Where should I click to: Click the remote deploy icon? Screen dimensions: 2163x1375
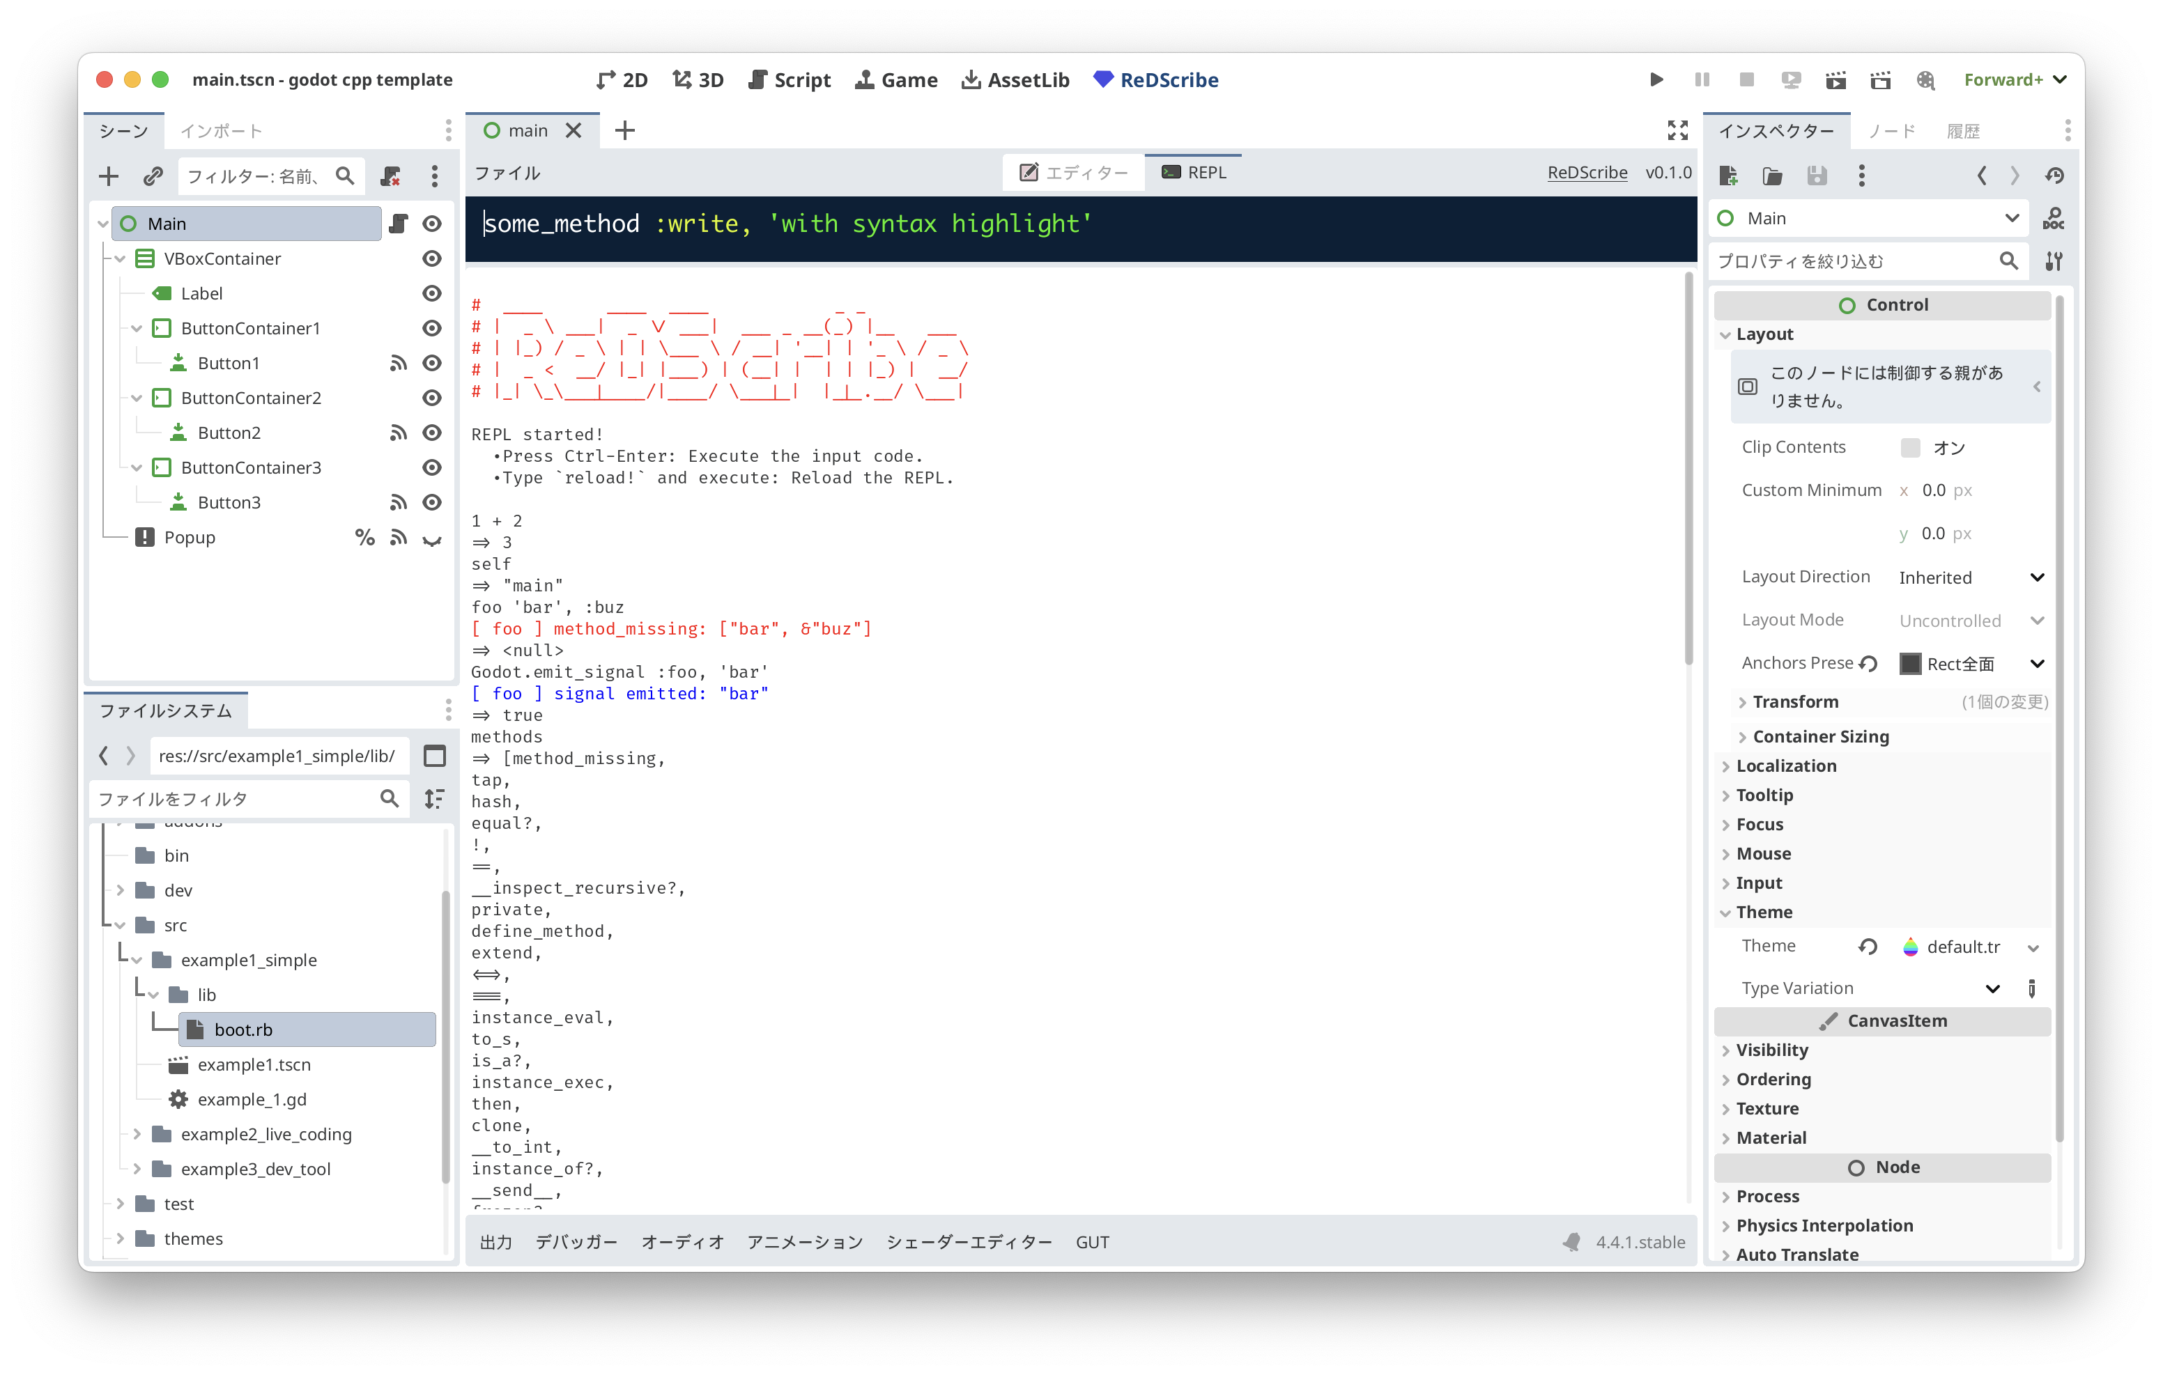[x=1791, y=80]
